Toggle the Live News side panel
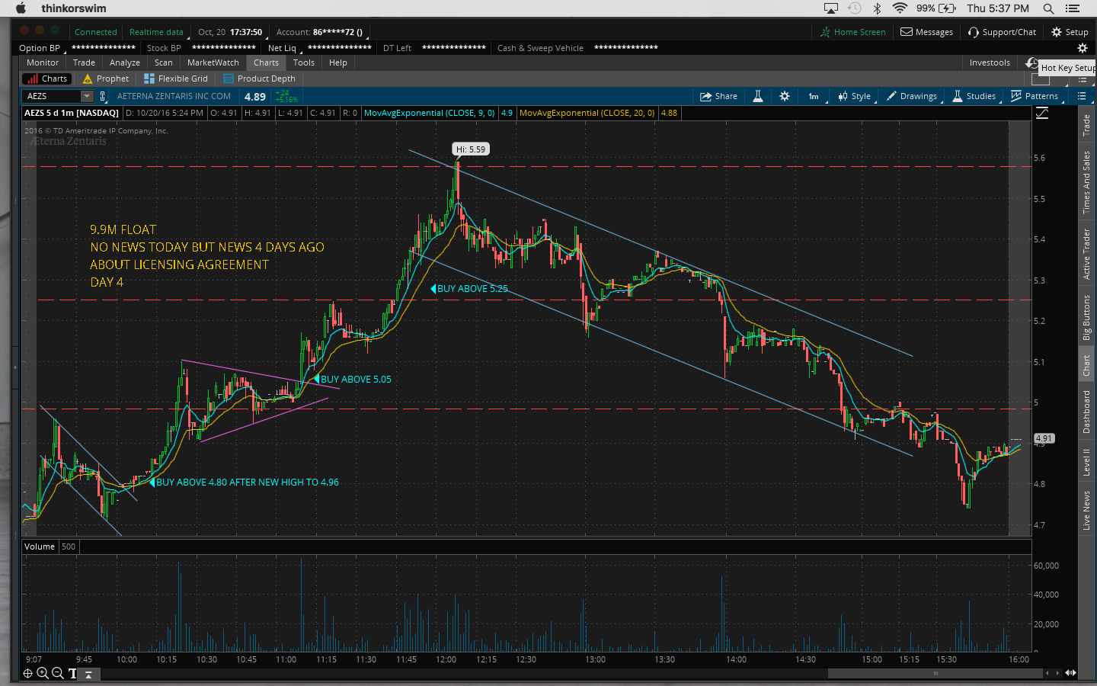 tap(1086, 510)
